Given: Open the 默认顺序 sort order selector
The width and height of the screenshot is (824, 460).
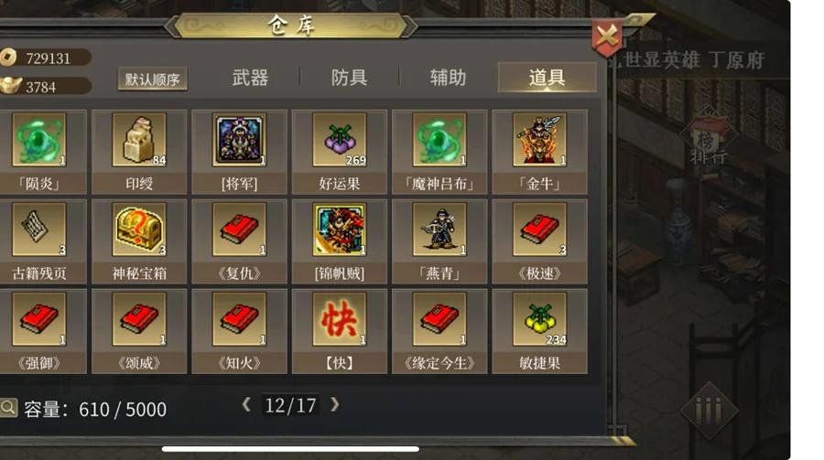Looking at the screenshot, I should 152,79.
